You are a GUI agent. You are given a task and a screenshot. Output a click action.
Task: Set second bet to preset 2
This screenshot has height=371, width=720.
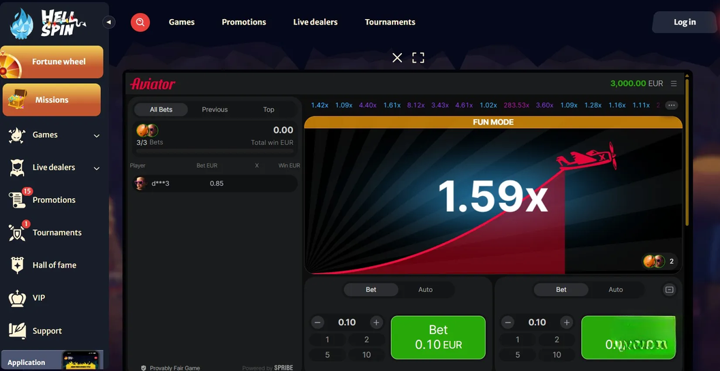[x=557, y=340]
